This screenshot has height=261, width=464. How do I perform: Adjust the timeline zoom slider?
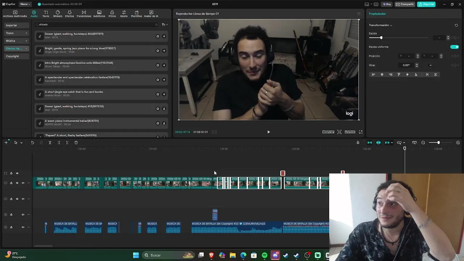[438, 143]
